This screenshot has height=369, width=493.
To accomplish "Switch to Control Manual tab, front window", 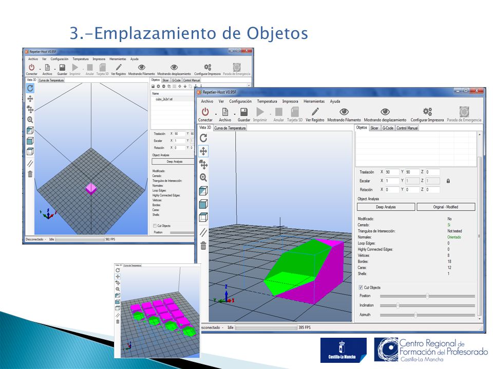I will tap(407, 128).
